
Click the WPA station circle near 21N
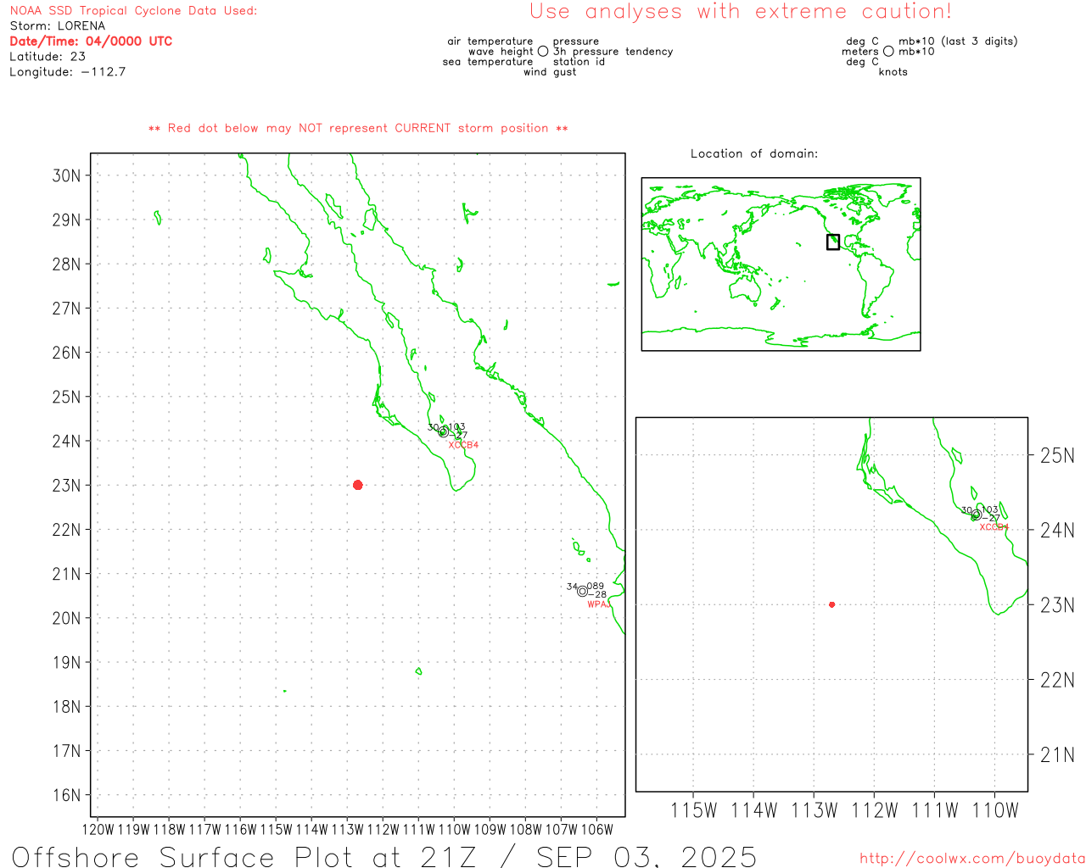[582, 592]
